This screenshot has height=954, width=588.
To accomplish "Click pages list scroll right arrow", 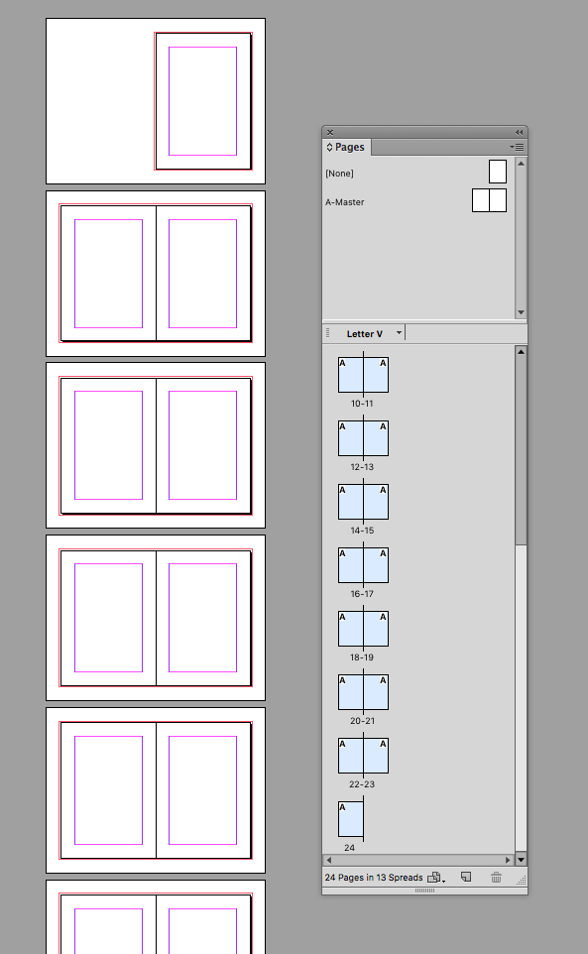I will (509, 860).
